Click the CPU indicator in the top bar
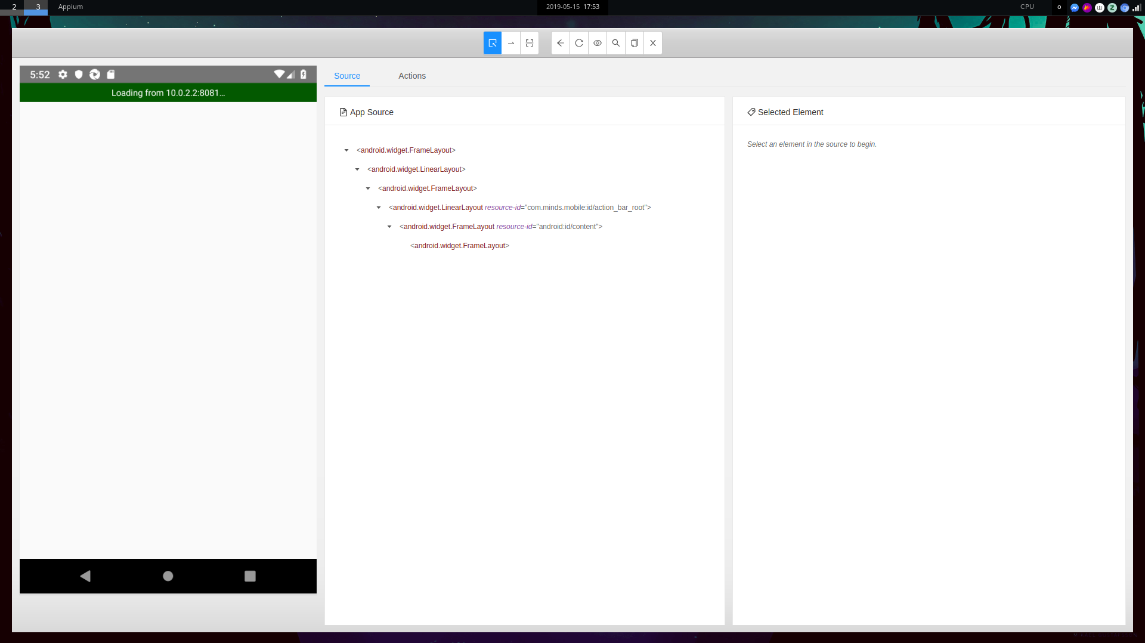This screenshot has width=1145, height=643. tap(1027, 7)
